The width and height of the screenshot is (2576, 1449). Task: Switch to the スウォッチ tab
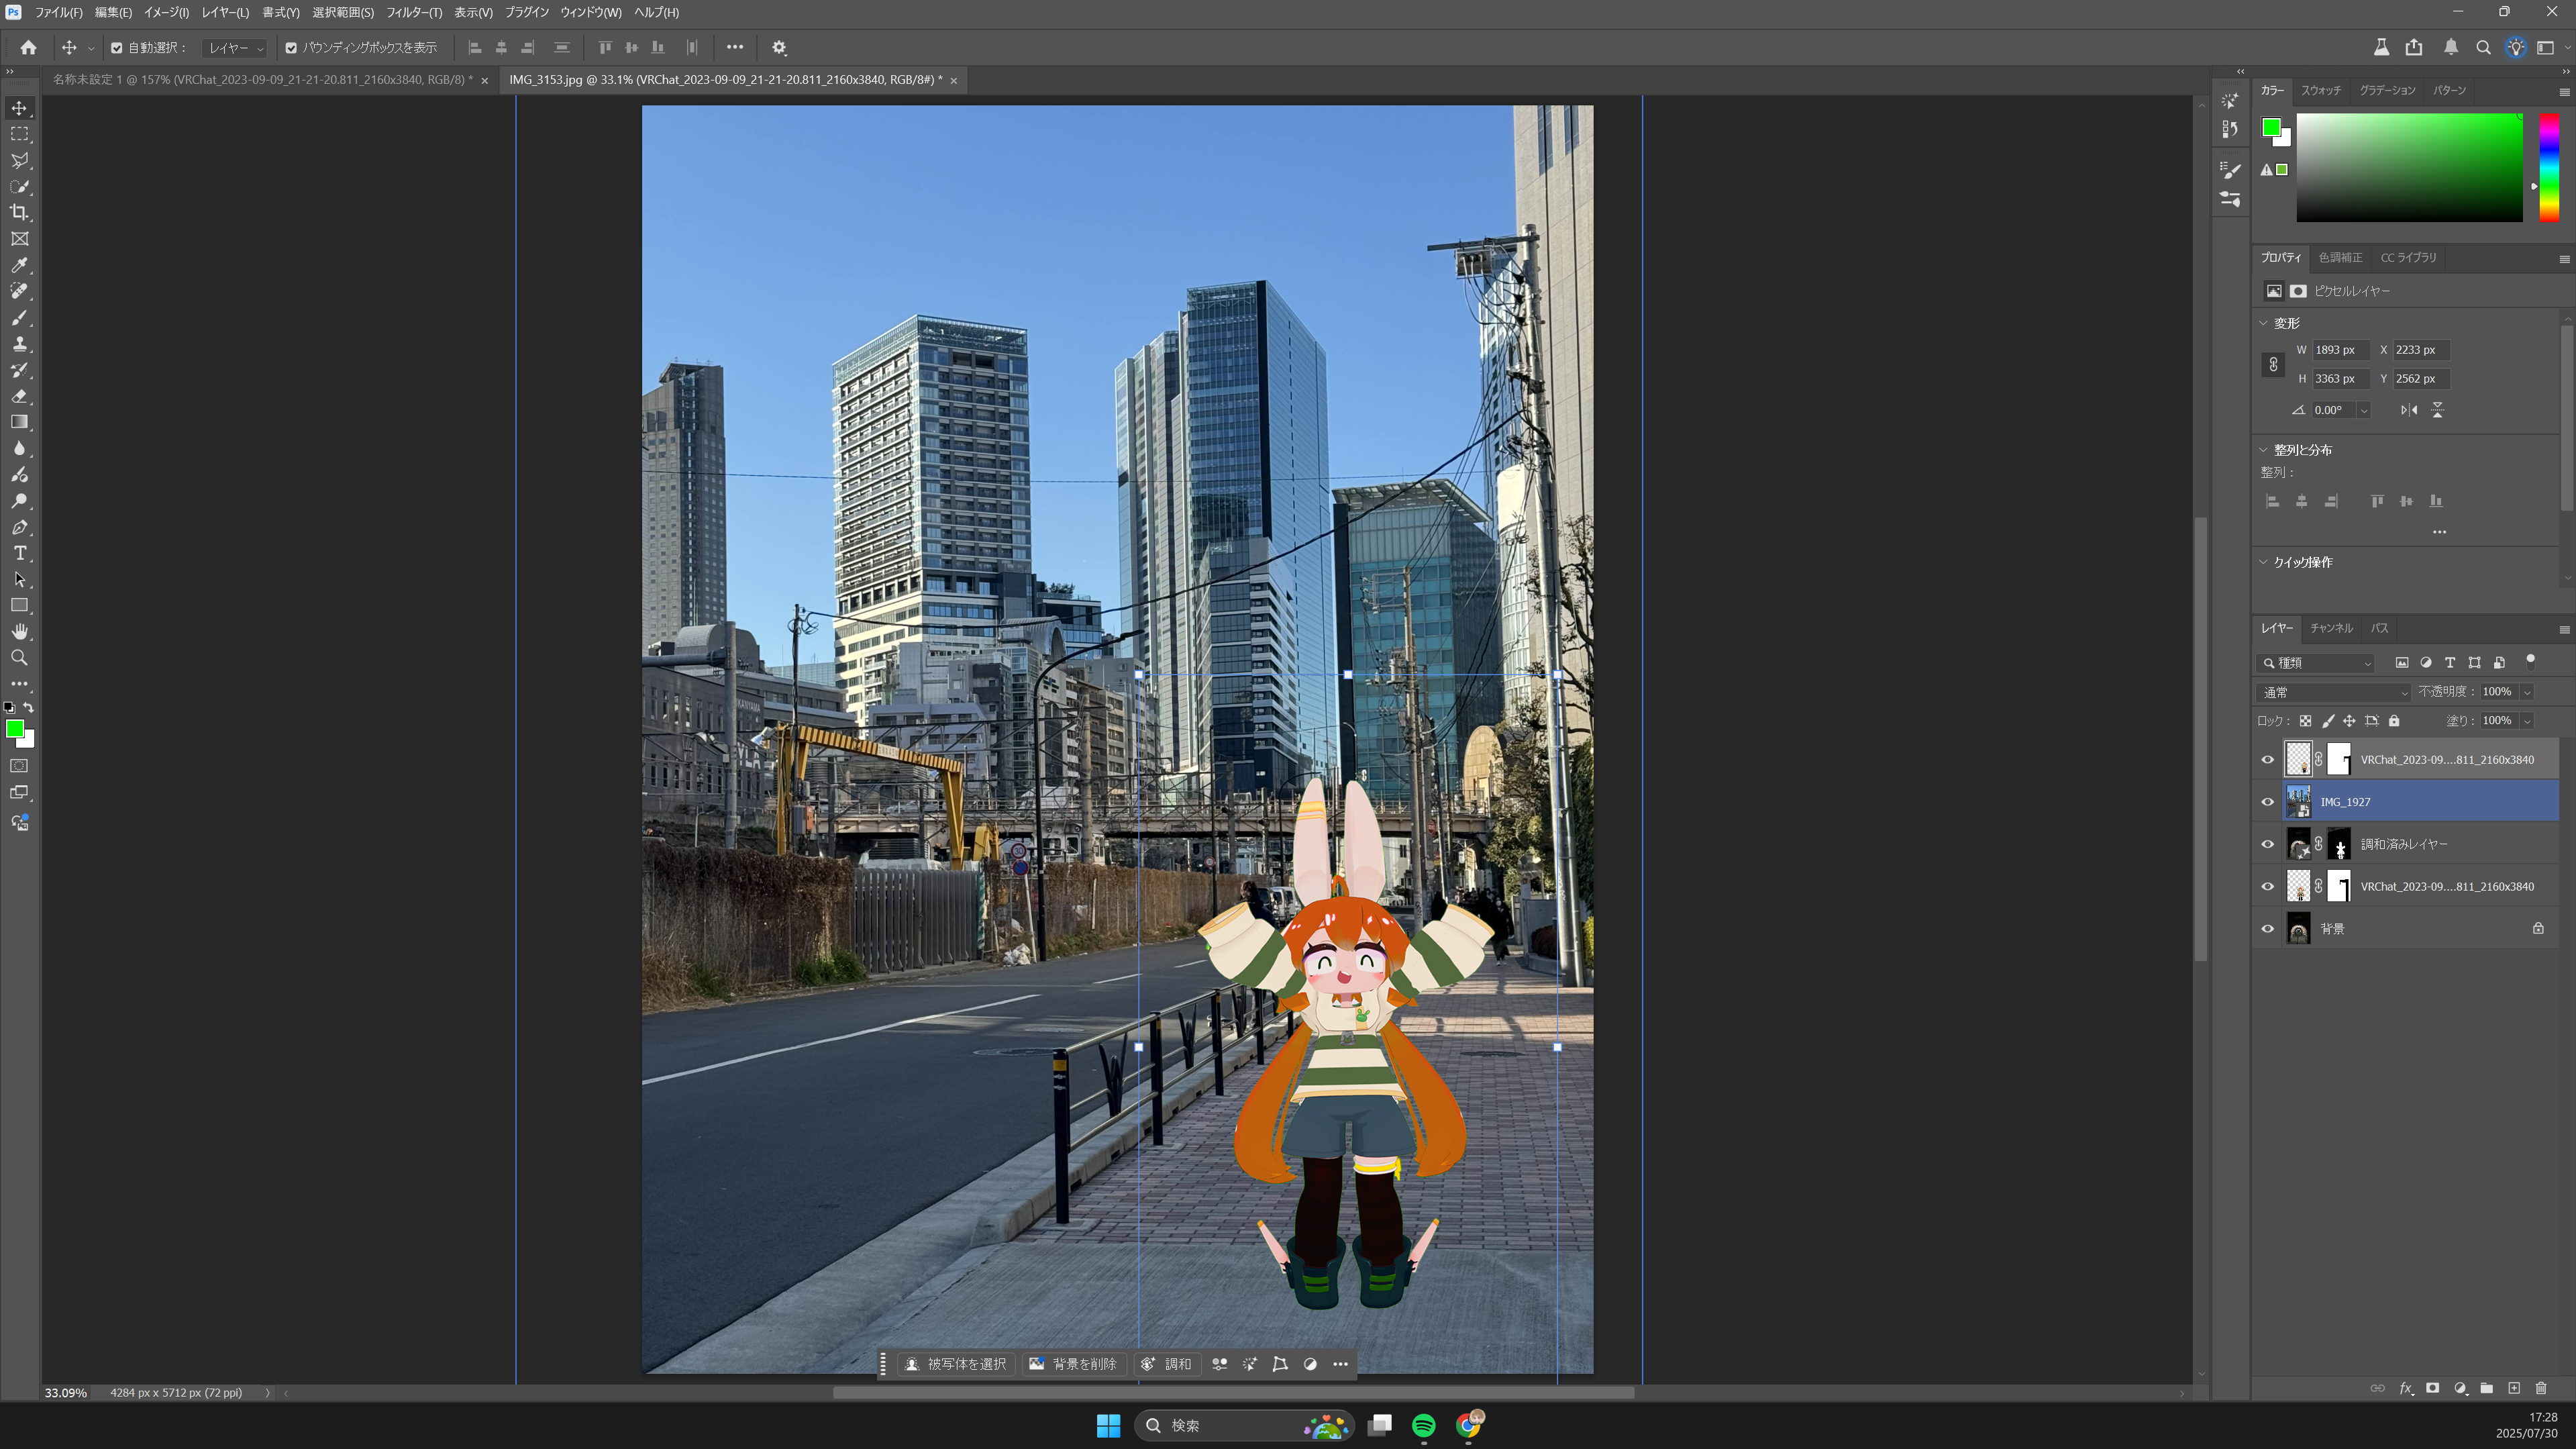click(x=2321, y=90)
